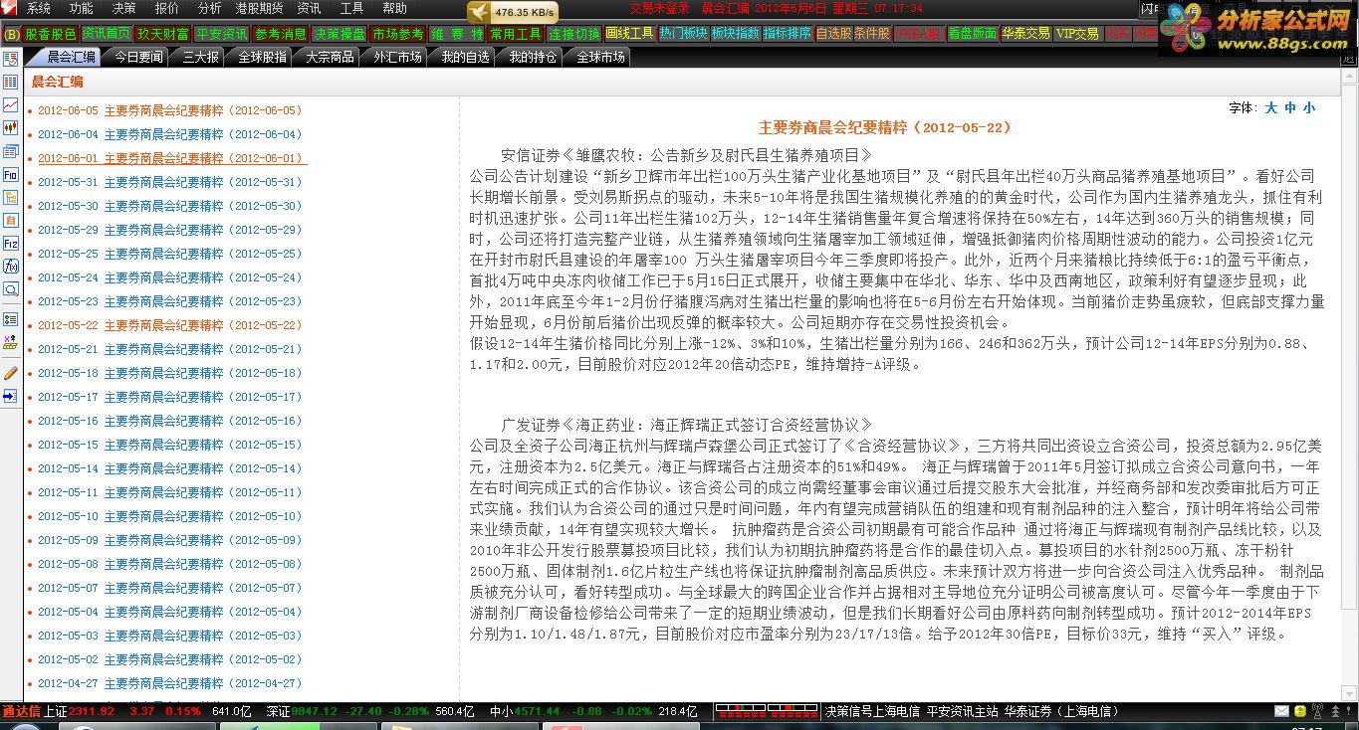Switch to the 外汇市场 tab

[397, 57]
